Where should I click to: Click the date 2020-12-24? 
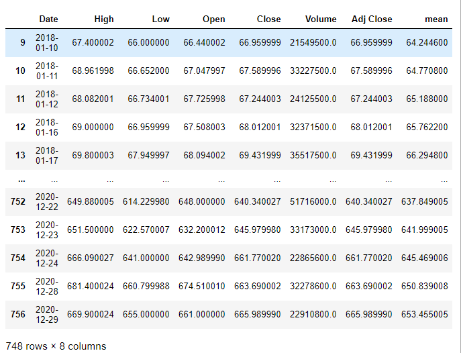[x=47, y=258]
